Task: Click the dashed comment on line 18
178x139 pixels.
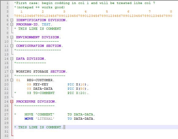Action: (40, 76)
